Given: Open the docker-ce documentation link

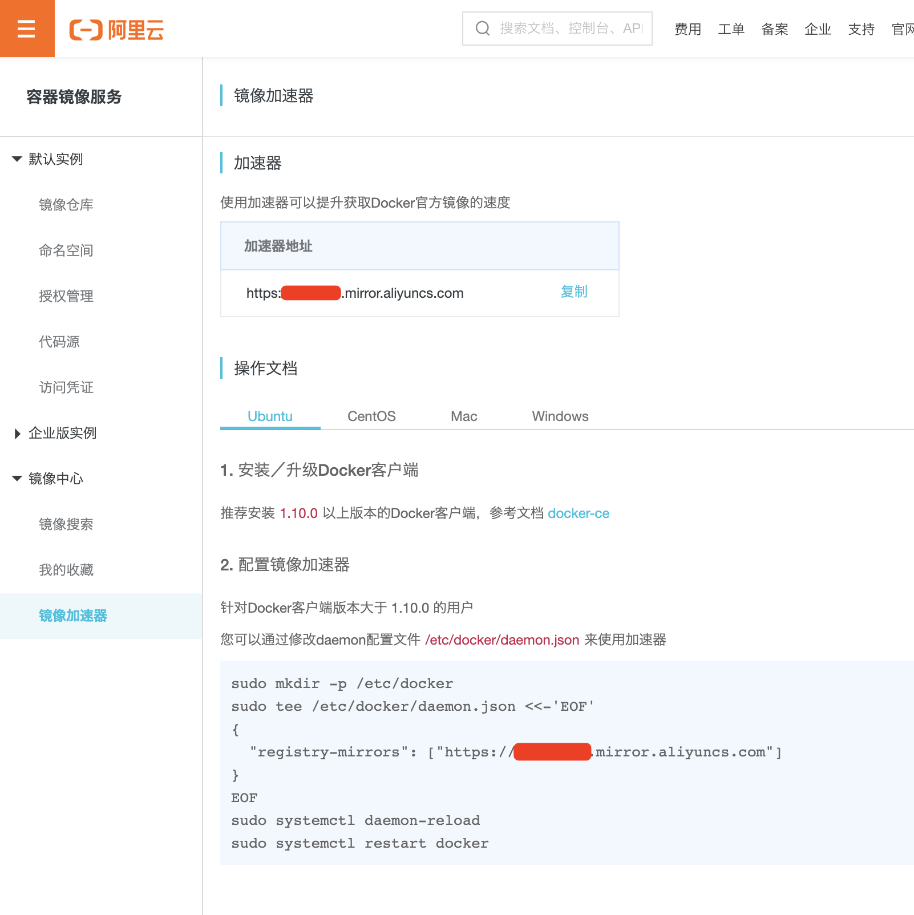Looking at the screenshot, I should pyautogui.click(x=579, y=513).
